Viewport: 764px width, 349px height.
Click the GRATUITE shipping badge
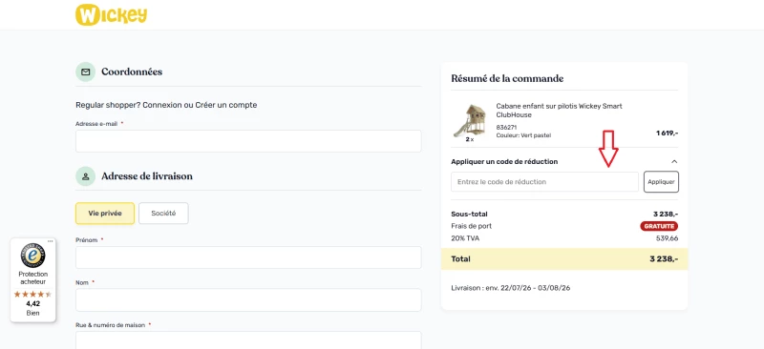click(x=659, y=226)
